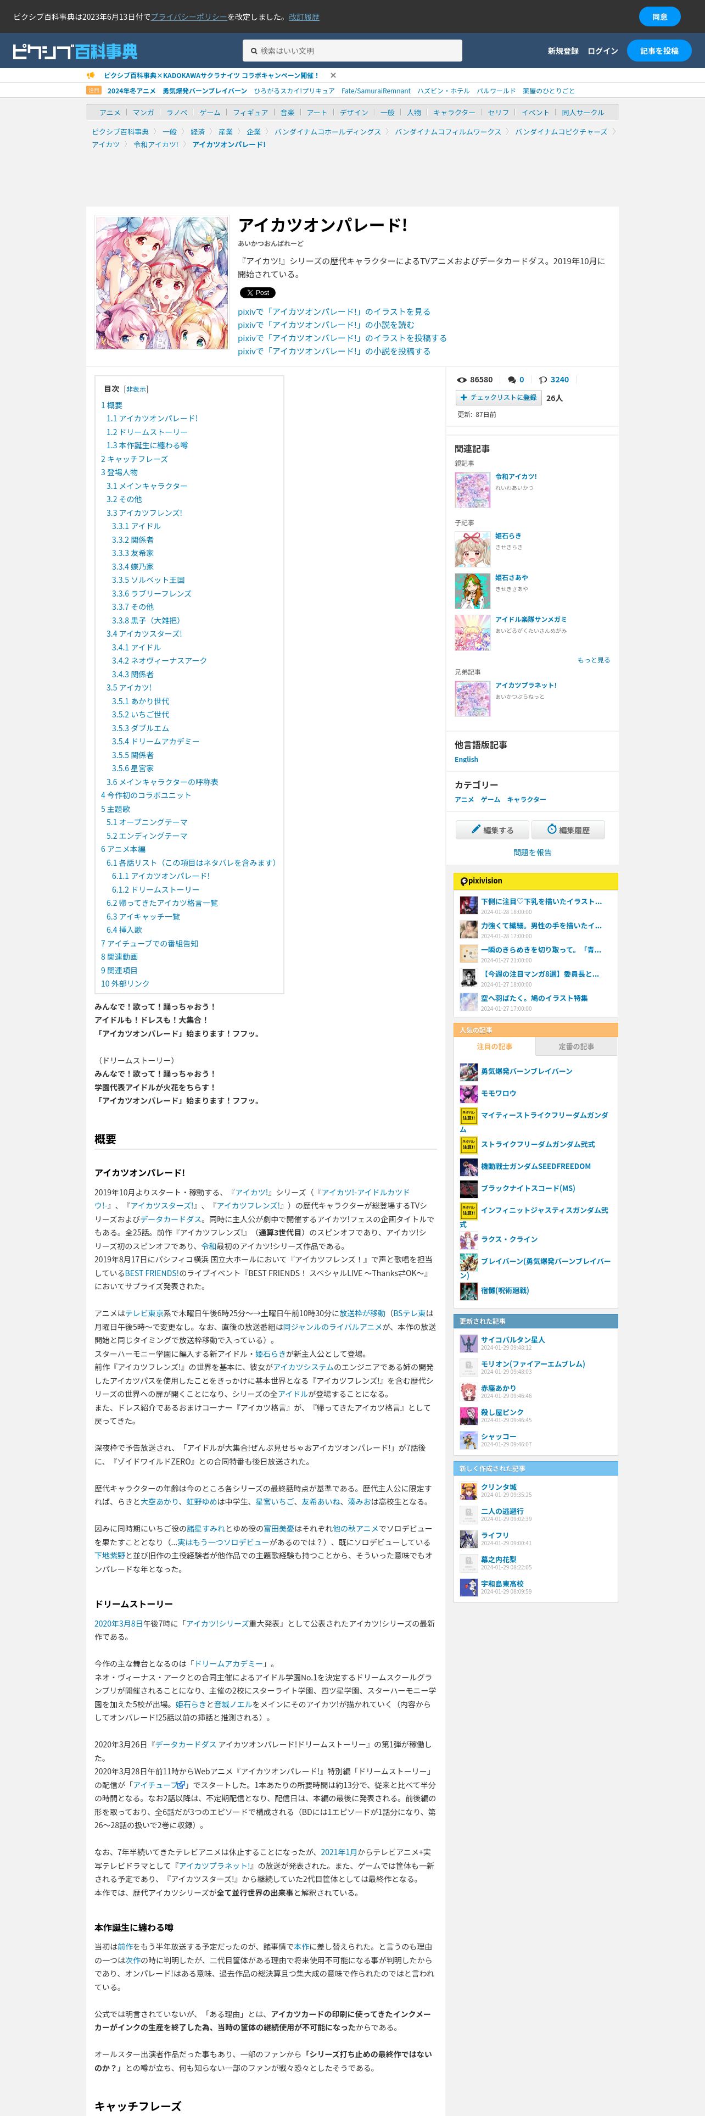The width and height of the screenshot is (705, 2116).
Task: Jump to section 10 外部リンク
Action: tap(126, 984)
